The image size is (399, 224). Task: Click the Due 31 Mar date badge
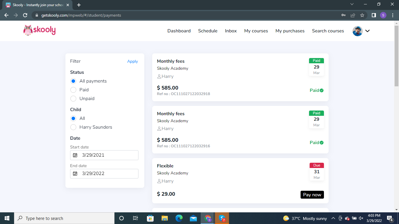point(317,171)
